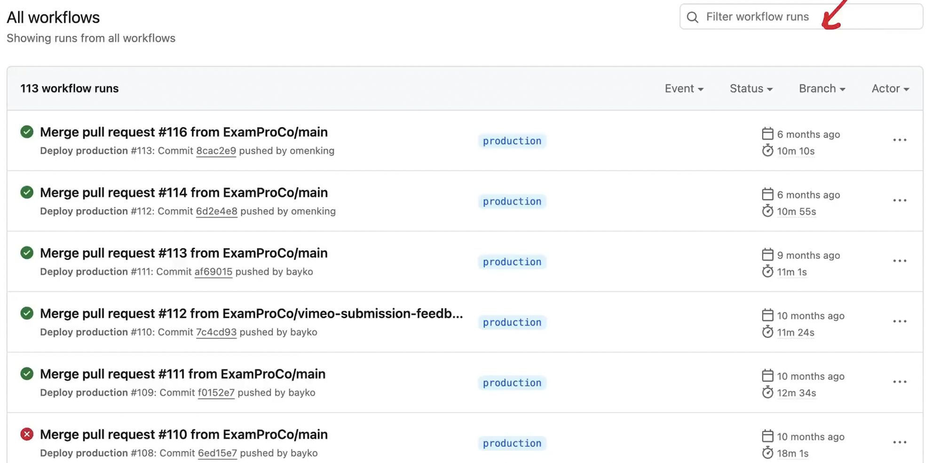Open three-dot menu for pull request #111 run
The width and height of the screenshot is (932, 463).
click(899, 382)
